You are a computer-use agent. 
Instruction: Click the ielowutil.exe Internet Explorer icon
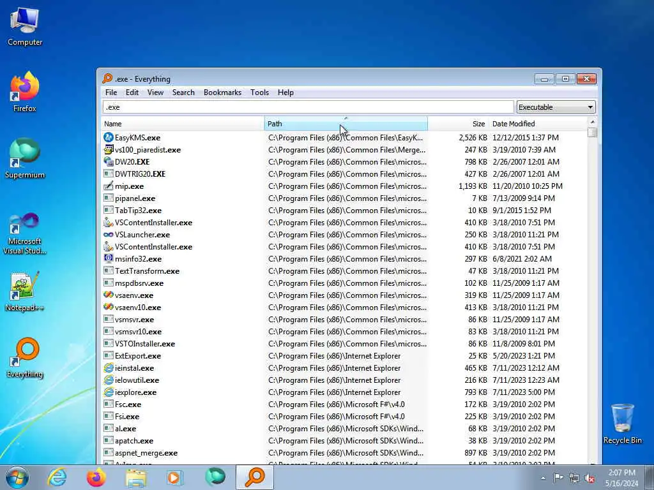click(109, 380)
